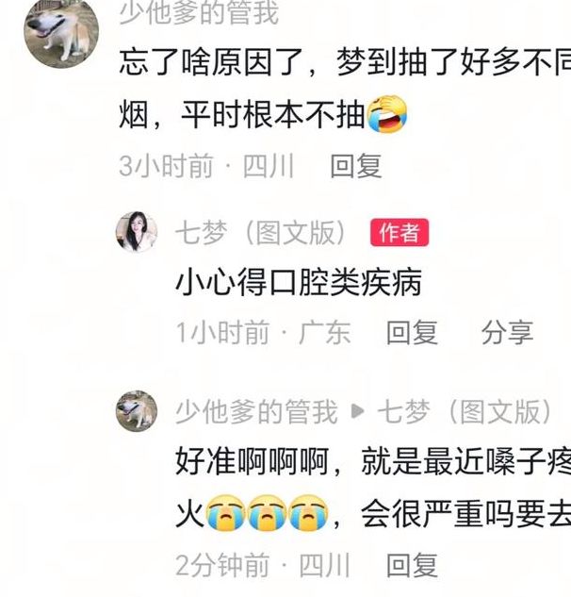Open username 少他爹的管我 at the top
Screen dimensions: 571x597
[200, 12]
